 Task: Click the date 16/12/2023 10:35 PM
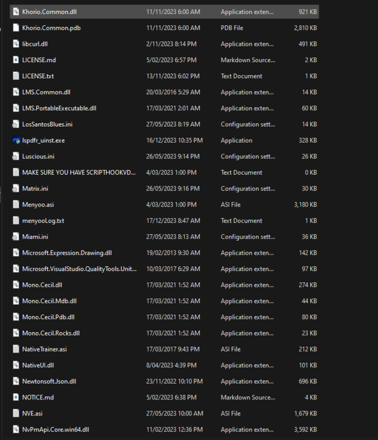(x=175, y=140)
